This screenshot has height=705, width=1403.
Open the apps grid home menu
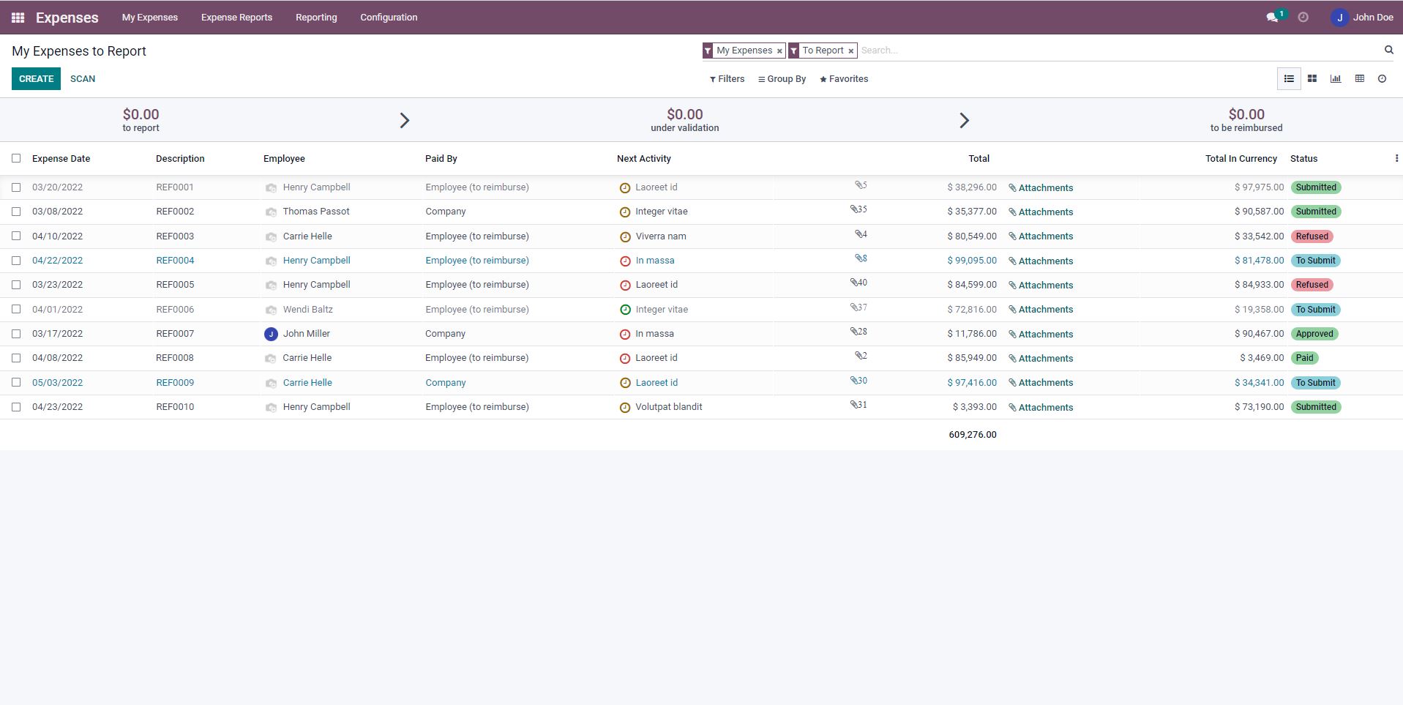[x=18, y=18]
